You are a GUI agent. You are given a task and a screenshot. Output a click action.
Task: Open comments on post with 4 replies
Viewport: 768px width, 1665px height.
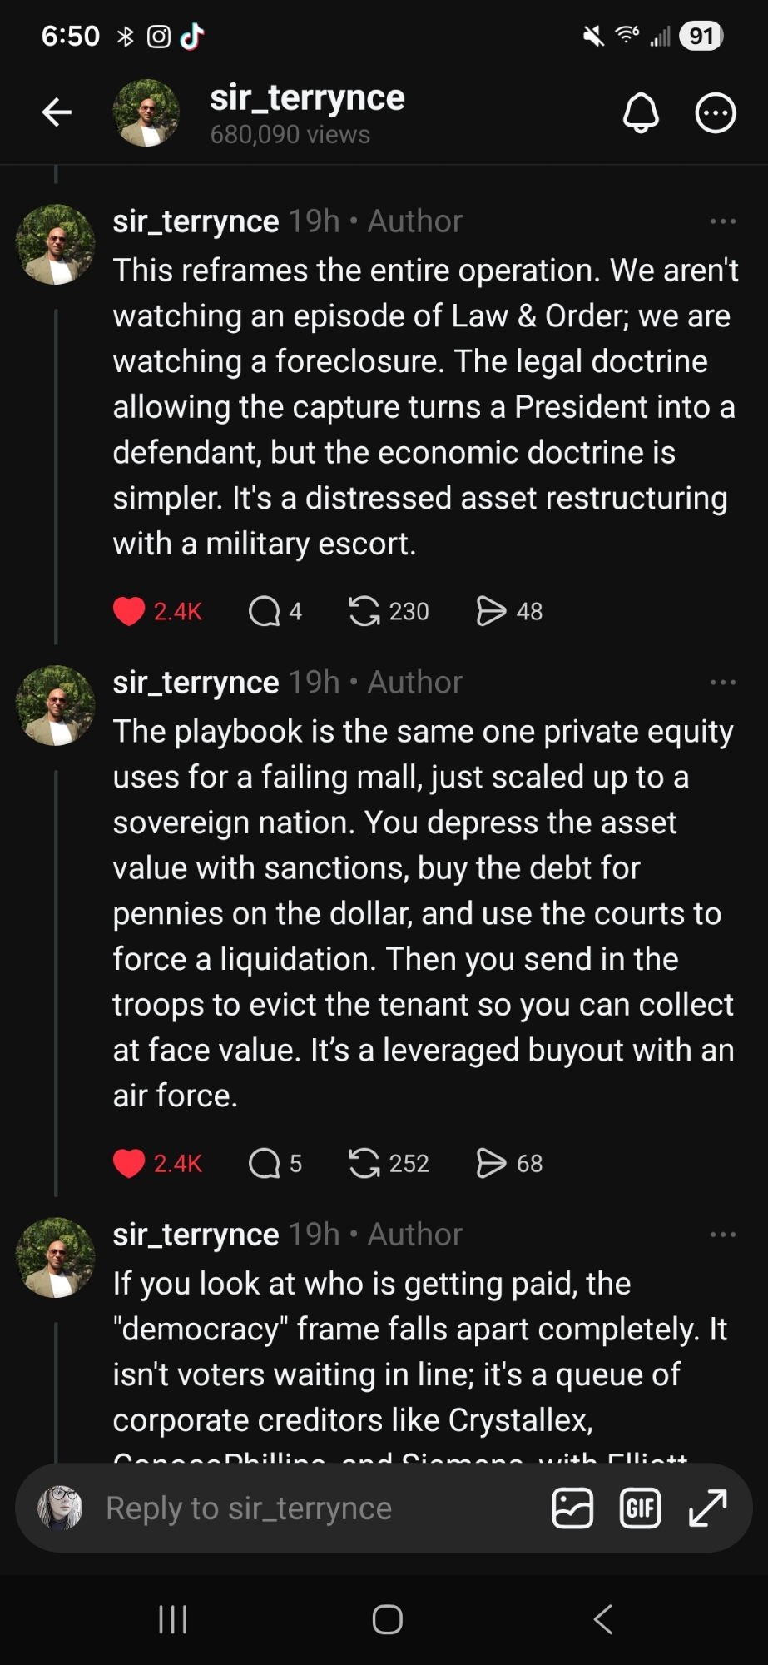click(265, 611)
